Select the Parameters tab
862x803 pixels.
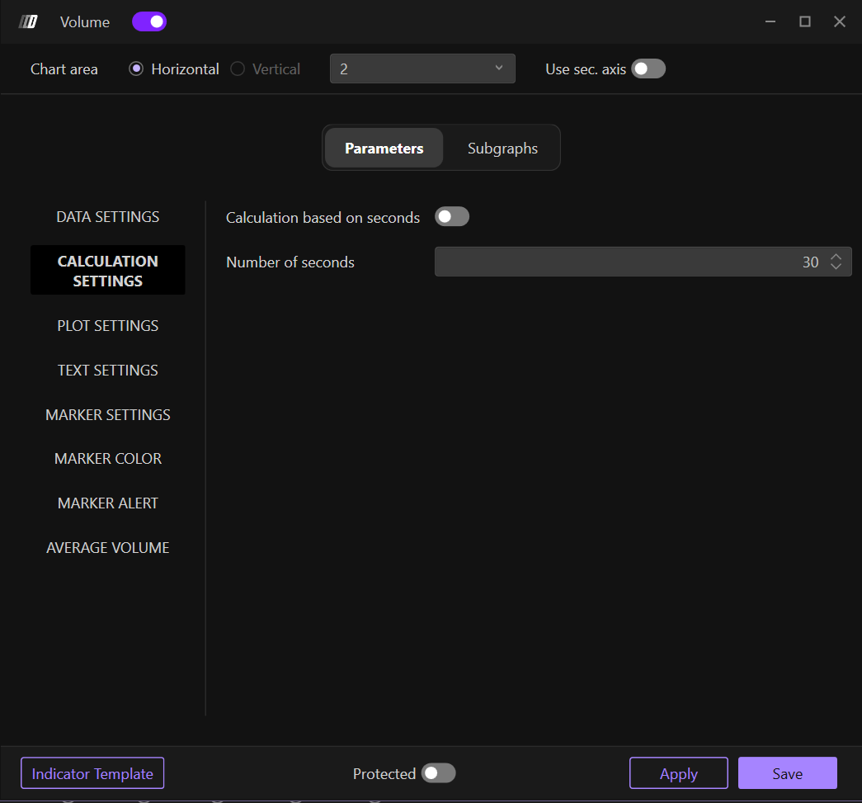click(384, 149)
